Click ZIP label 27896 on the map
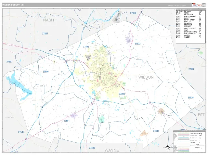208x156 pixels. tap(86, 47)
